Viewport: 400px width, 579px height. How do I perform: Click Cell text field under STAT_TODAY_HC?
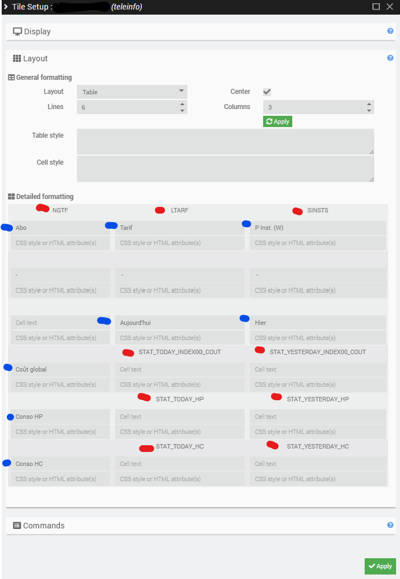[x=180, y=464]
